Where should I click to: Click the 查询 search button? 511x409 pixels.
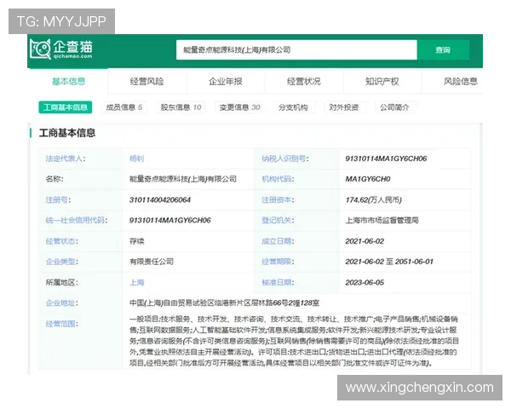[x=443, y=50]
